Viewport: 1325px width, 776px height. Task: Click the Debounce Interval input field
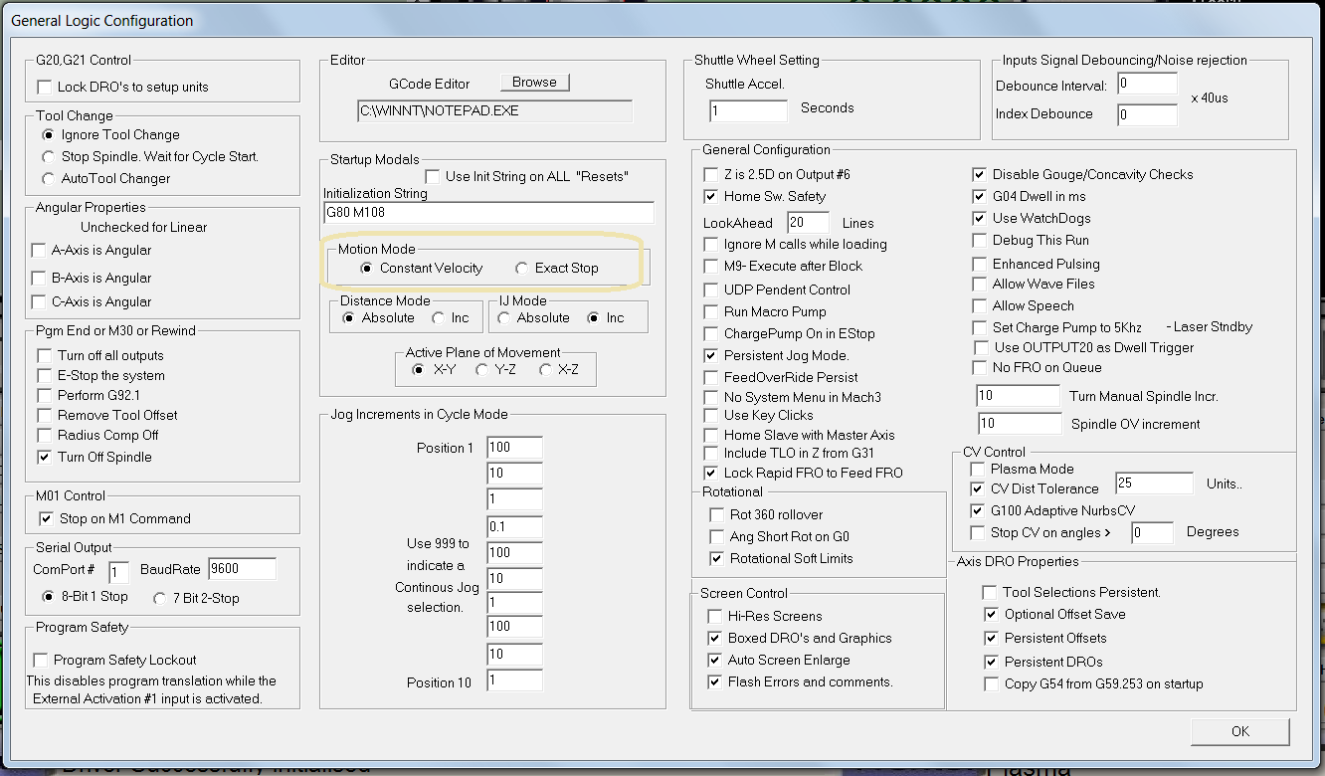click(1147, 85)
